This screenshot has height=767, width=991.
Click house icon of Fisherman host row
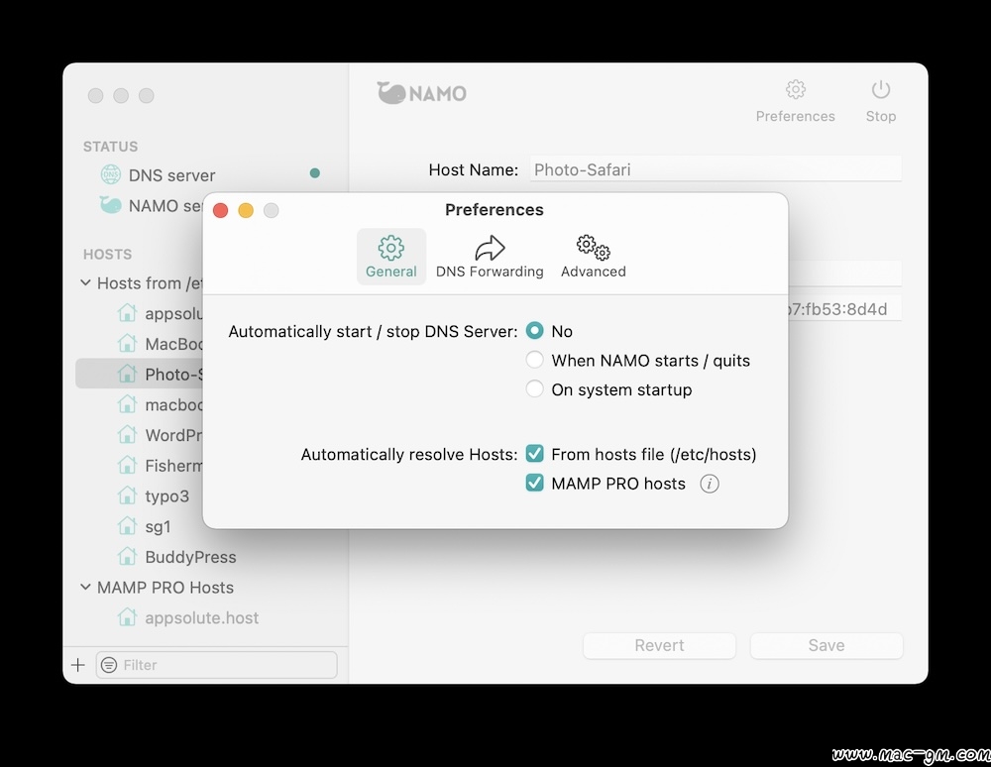tap(127, 465)
